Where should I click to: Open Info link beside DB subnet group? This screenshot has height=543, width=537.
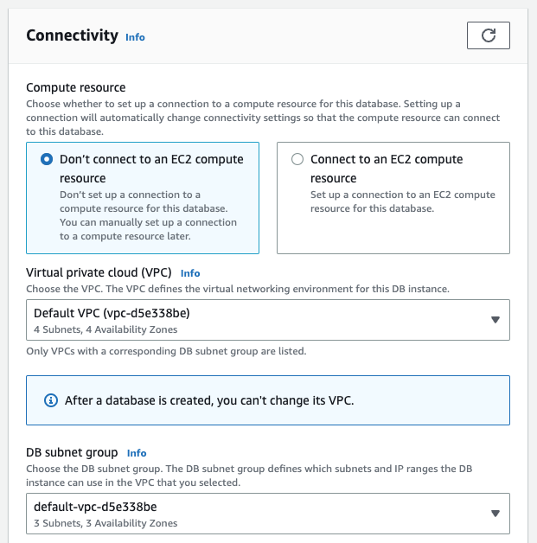click(x=137, y=453)
